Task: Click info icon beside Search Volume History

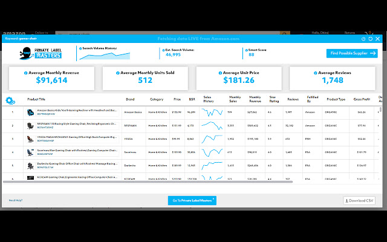Action: click(x=80, y=48)
